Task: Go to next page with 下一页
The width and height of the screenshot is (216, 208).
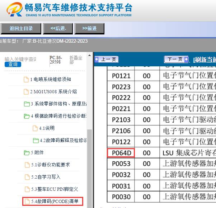Action: point(176,59)
